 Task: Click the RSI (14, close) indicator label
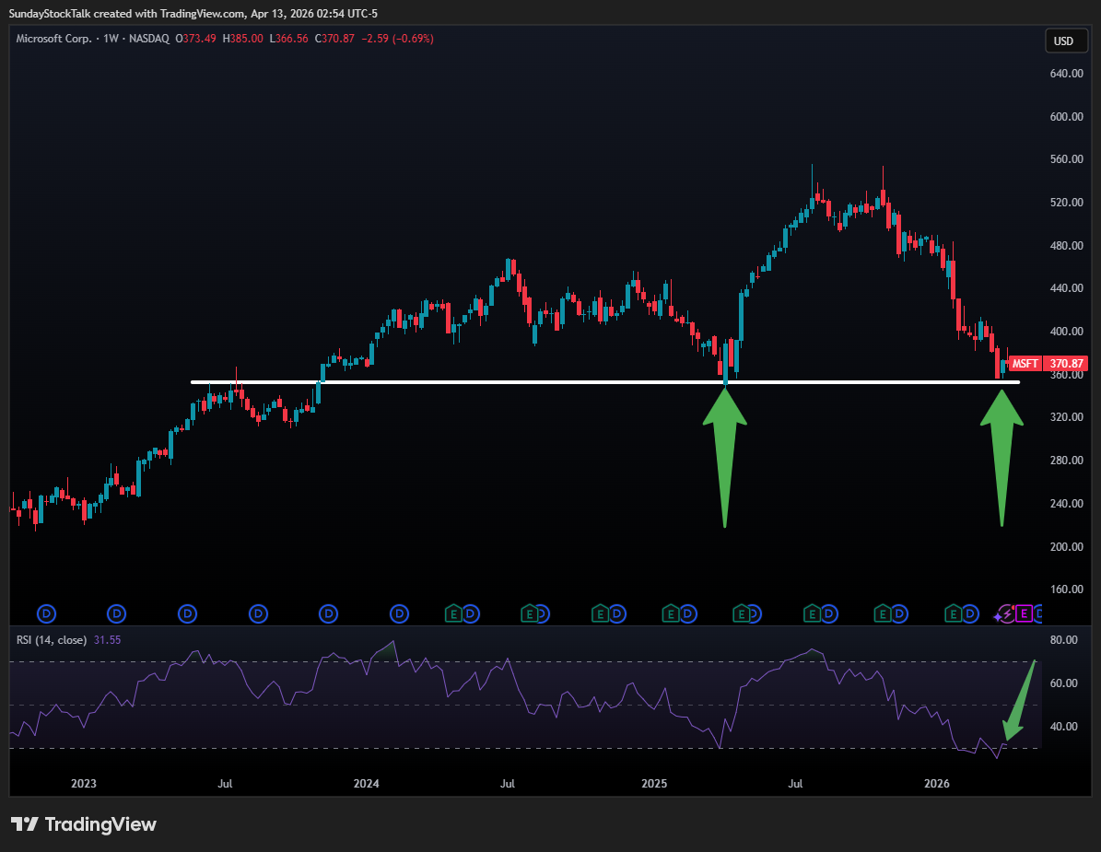tap(52, 640)
